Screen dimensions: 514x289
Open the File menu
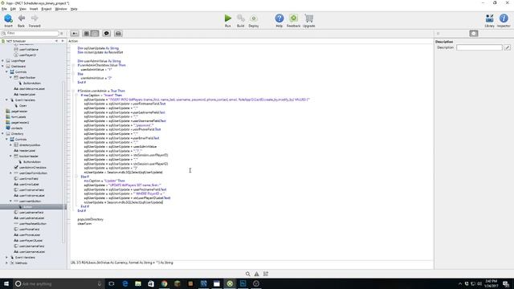coord(4,9)
